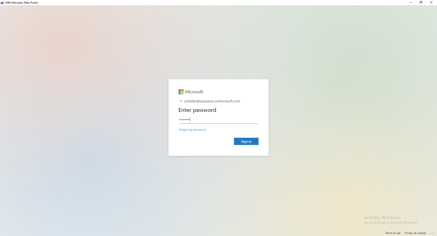Open the Forgot my password link
Image resolution: width=437 pixels, height=236 pixels.
coord(192,130)
